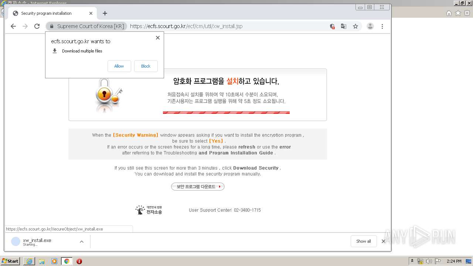This screenshot has height=266, width=473.
Task: Maximize the Chrome window
Action: pos(370,7)
